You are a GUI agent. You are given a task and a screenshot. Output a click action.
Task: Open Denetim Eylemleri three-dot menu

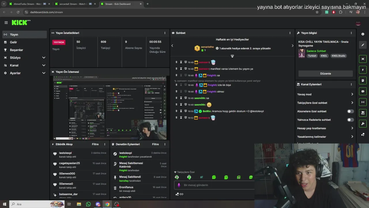pyautogui.click(x=165, y=144)
